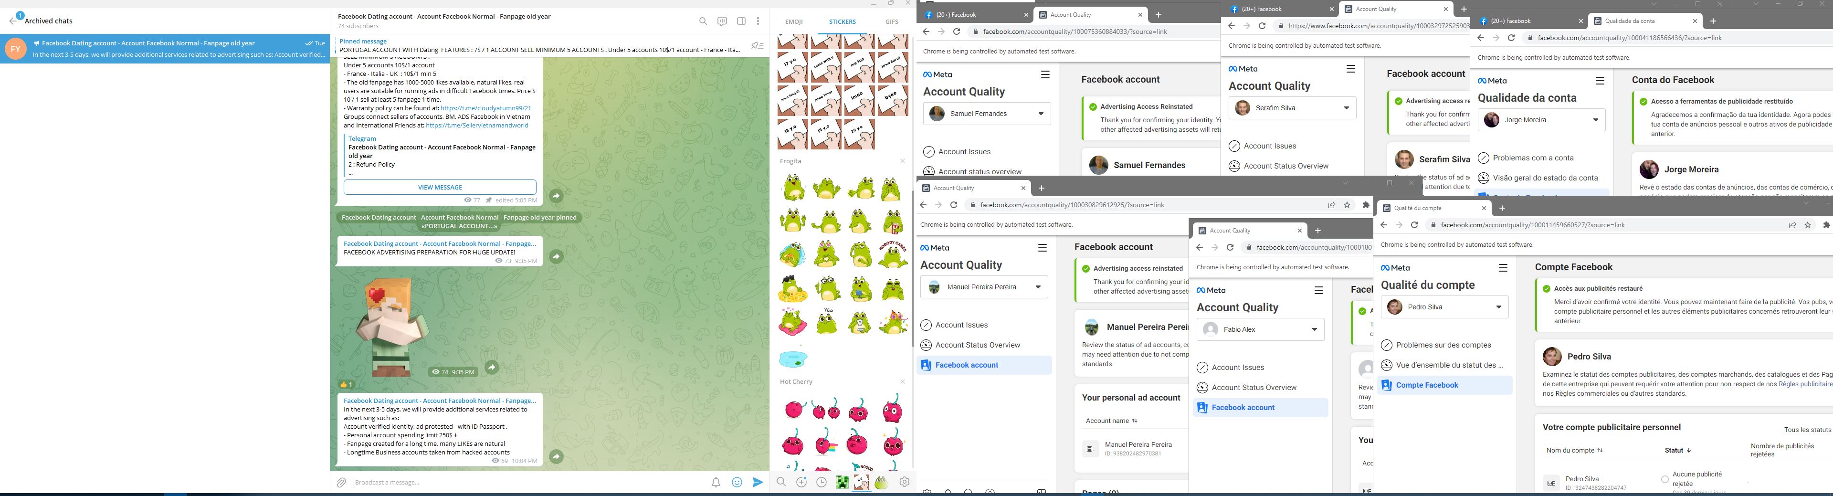Search stickers with the magnifier icon
Image resolution: width=1833 pixels, height=496 pixels.
(x=781, y=483)
